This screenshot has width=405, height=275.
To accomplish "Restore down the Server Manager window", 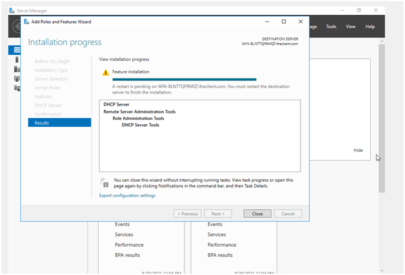I will pyautogui.click(x=359, y=10).
